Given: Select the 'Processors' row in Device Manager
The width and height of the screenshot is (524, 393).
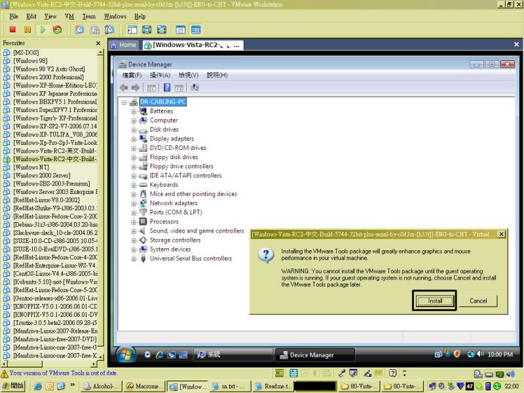Looking at the screenshot, I should pyautogui.click(x=164, y=221).
